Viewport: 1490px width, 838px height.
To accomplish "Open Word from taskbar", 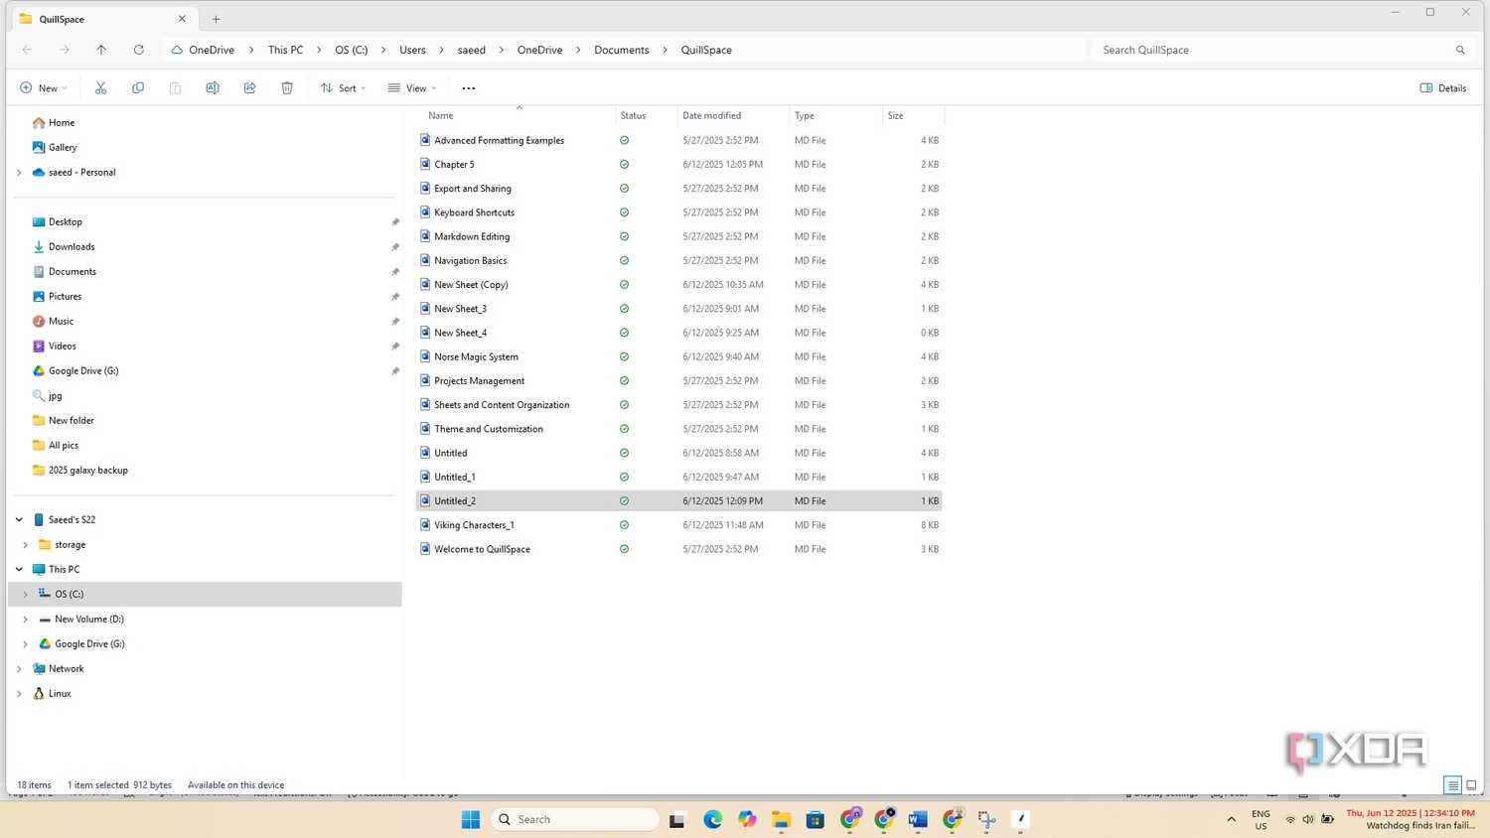I will pos(918,819).
